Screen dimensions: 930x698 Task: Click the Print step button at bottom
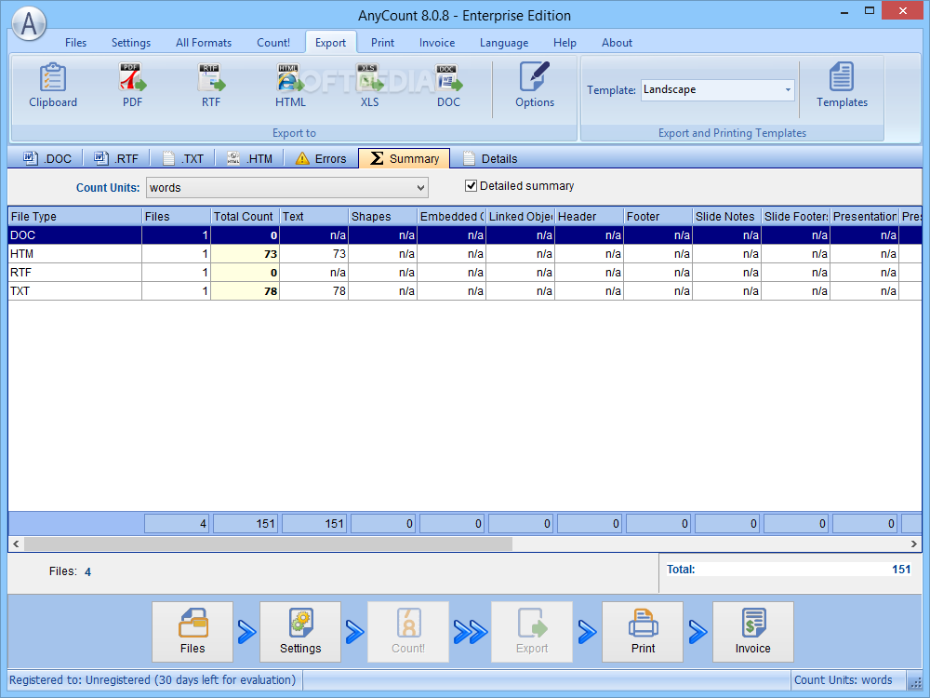[643, 632]
